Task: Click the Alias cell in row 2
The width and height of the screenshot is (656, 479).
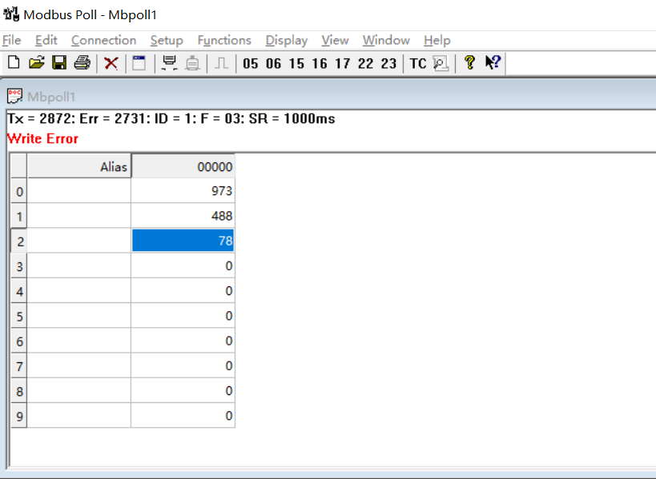Action: pos(79,241)
